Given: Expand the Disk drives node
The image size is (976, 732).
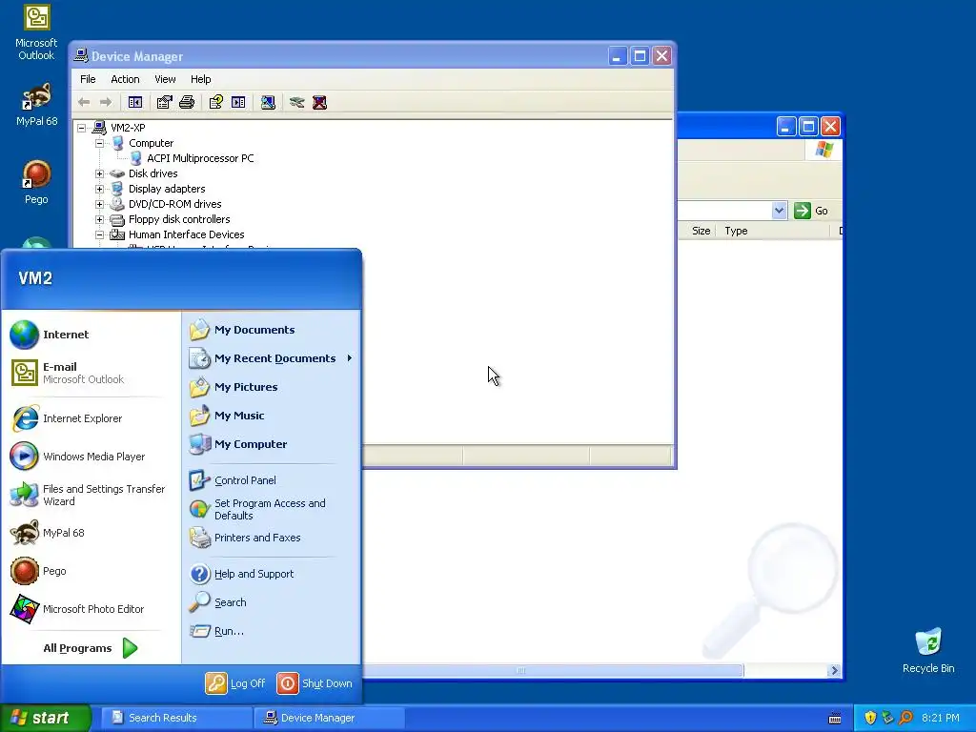Looking at the screenshot, I should pyautogui.click(x=99, y=173).
